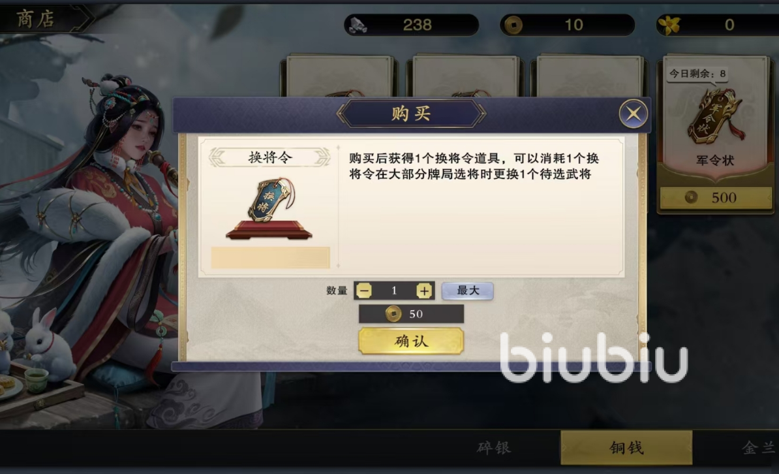The image size is (779, 474).
Task: Click the 军令状 token icon
Action: click(x=716, y=117)
